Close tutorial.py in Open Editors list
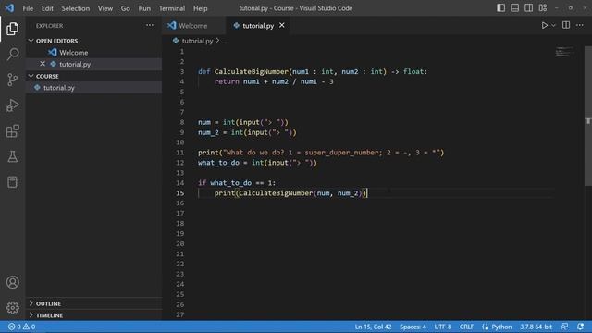Screen dimensions: 592x333 pyautogui.click(x=43, y=64)
